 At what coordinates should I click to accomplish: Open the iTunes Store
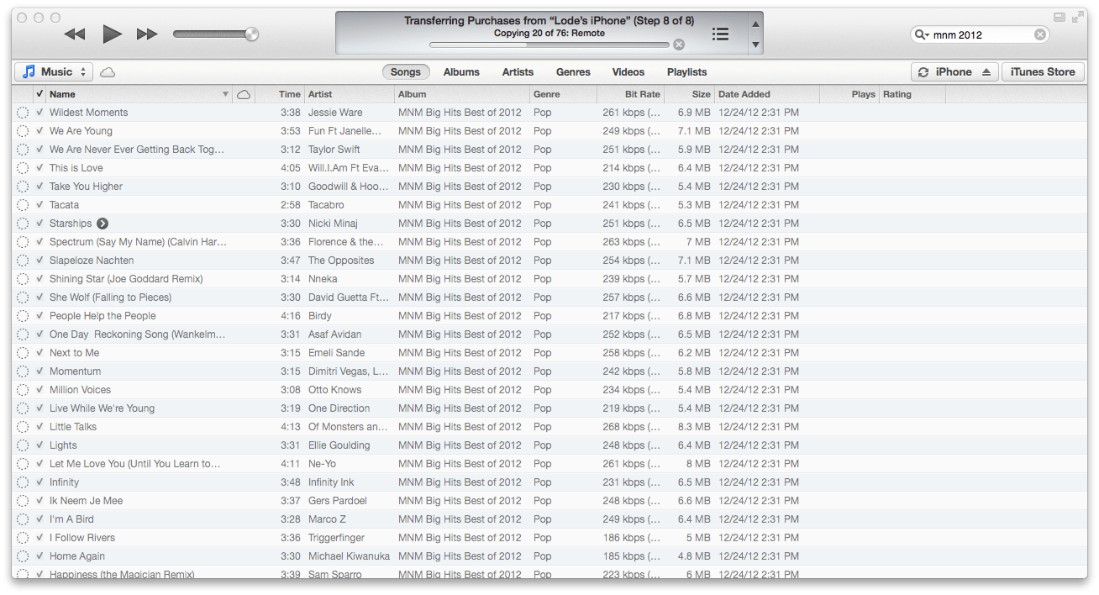(1043, 71)
